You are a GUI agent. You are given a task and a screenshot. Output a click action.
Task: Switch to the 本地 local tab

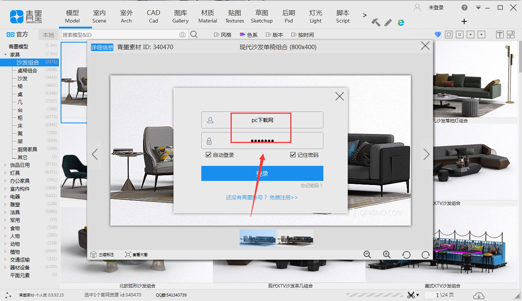(x=48, y=35)
